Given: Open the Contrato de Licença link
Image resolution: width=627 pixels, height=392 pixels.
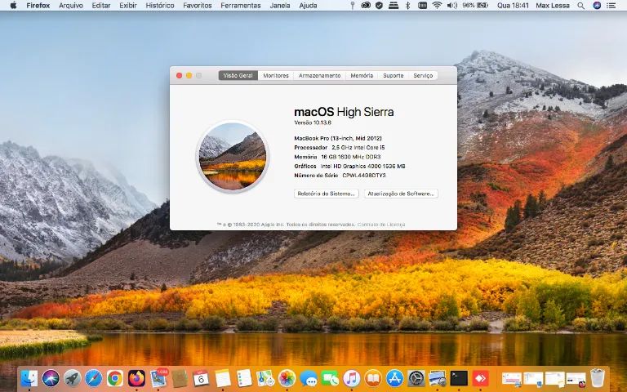Looking at the screenshot, I should pos(381,225).
